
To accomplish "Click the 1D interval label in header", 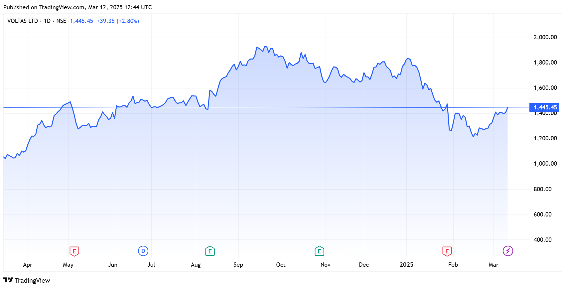I will (47, 21).
